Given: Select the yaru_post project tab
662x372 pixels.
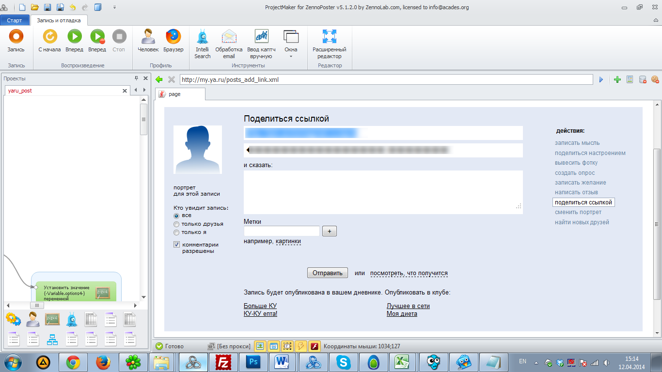Looking at the screenshot, I should (20, 91).
